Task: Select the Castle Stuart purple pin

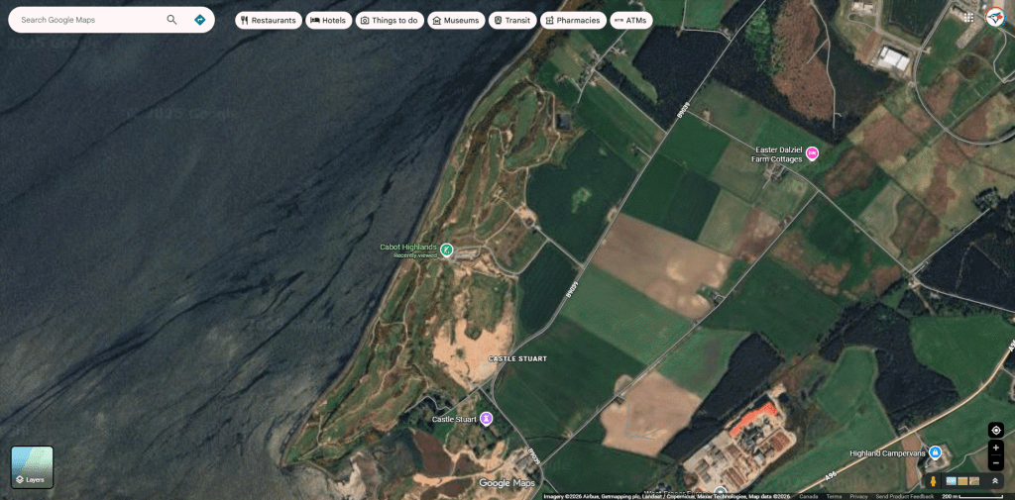Action: pyautogui.click(x=486, y=419)
